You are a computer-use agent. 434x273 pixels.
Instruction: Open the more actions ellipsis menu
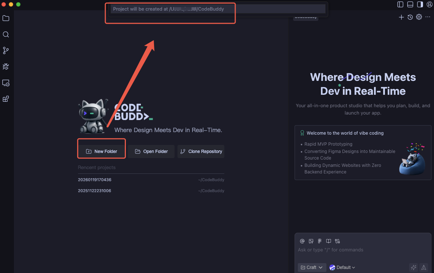click(x=428, y=17)
